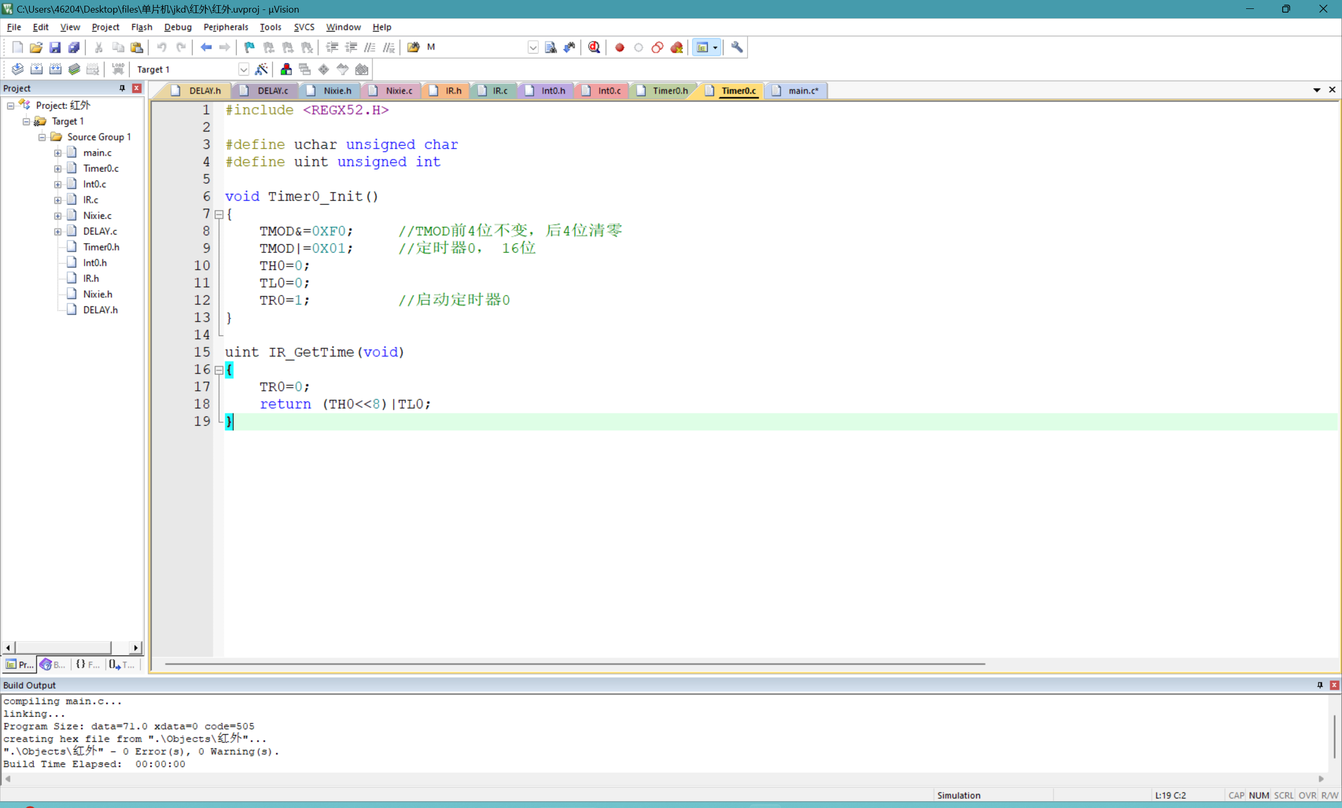The width and height of the screenshot is (1342, 808).
Task: Insert breakpoint with the red circle icon
Action: point(619,47)
